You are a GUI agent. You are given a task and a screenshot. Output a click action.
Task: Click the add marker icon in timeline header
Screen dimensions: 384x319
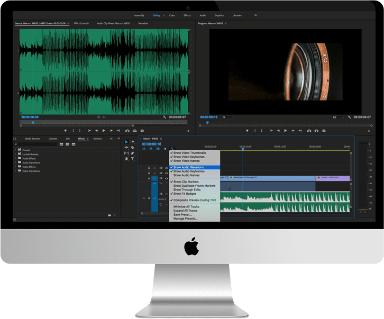click(x=165, y=149)
